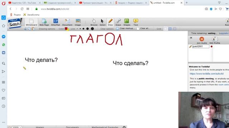Switch to Прямые трансляции YouTube tab
The image size is (229, 128).
tap(95, 3)
